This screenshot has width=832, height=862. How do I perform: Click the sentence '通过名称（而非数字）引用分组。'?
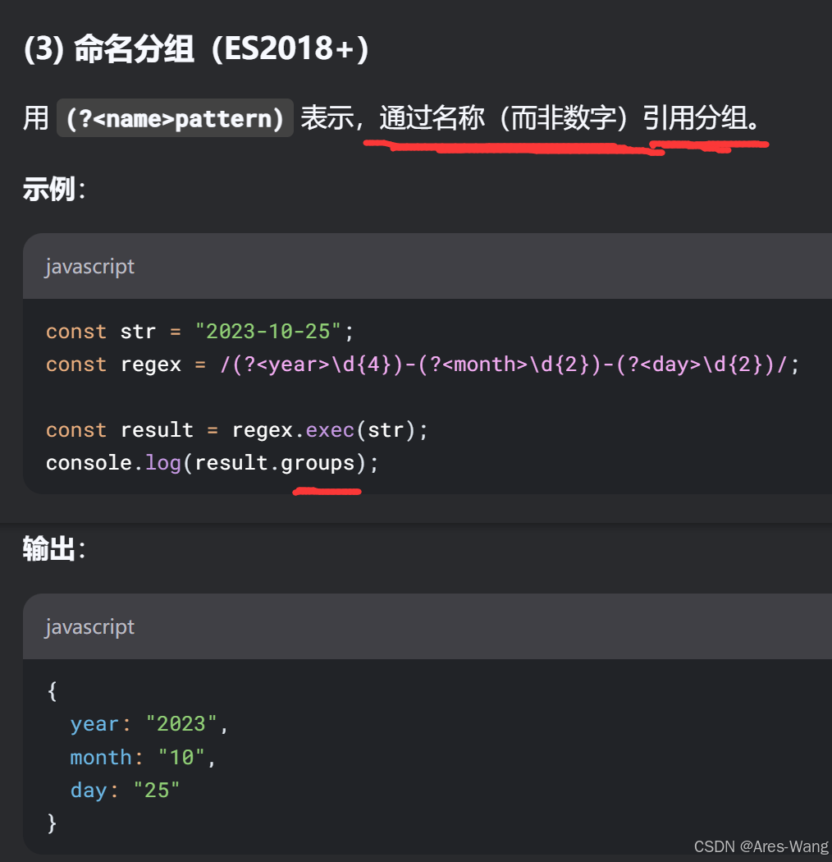click(x=570, y=117)
